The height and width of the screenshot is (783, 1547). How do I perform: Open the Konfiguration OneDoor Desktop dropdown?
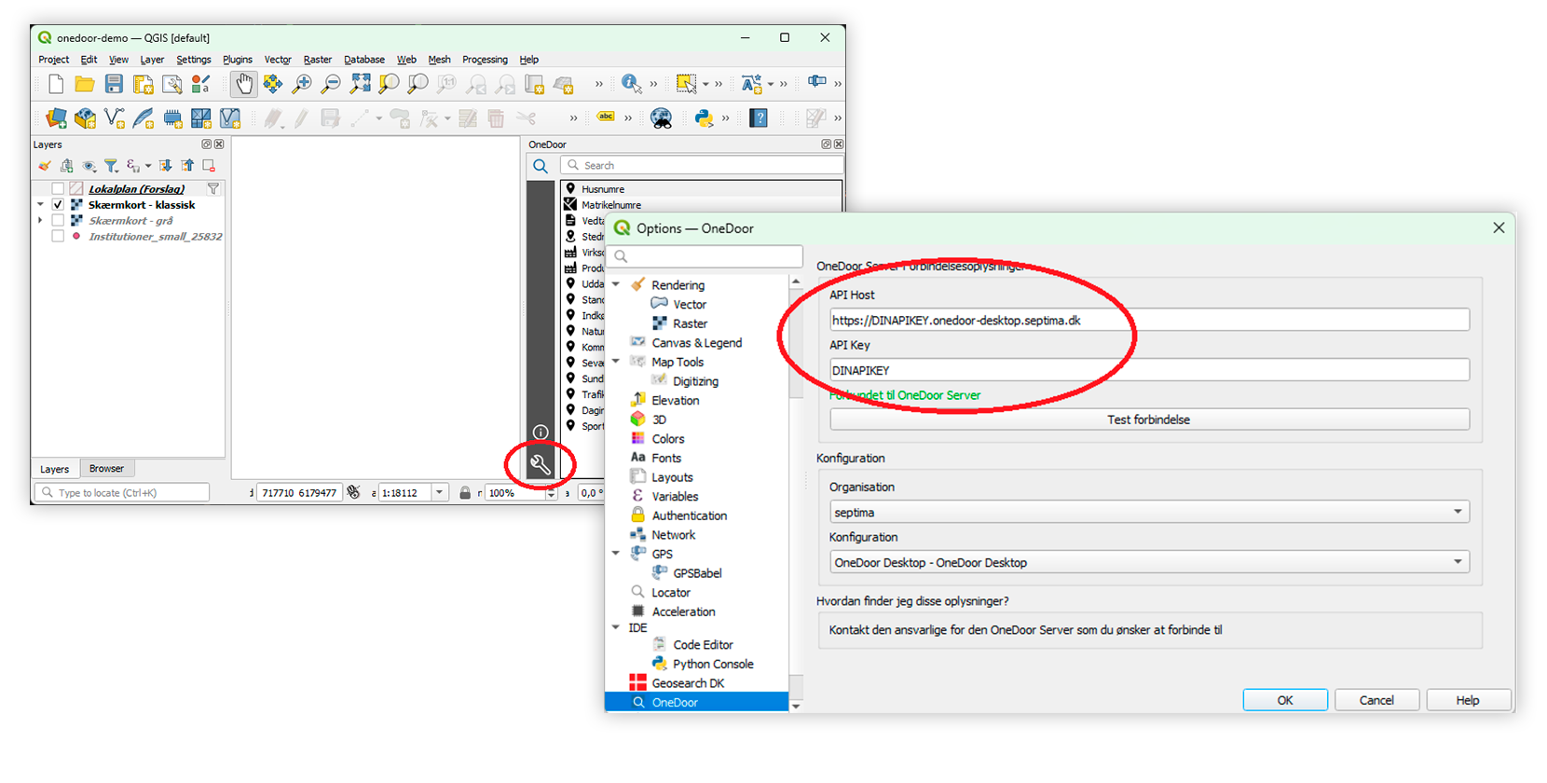pos(1149,562)
